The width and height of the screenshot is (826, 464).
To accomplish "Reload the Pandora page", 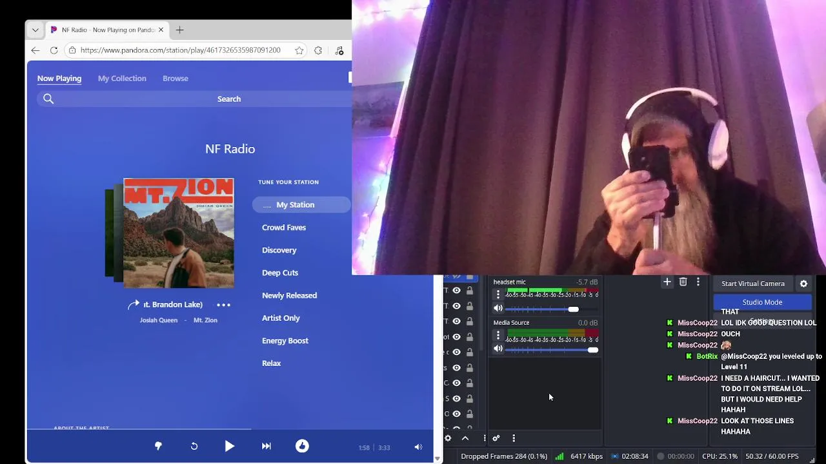I will (54, 50).
